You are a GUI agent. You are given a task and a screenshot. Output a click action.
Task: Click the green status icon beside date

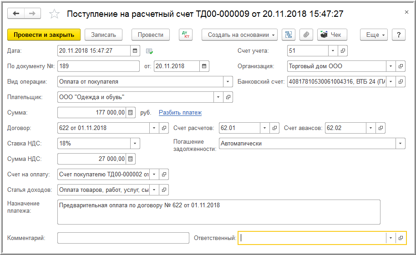click(x=149, y=51)
